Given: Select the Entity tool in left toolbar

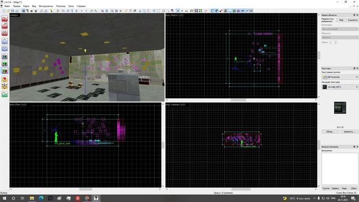Looking at the screenshot, I should tap(4, 41).
